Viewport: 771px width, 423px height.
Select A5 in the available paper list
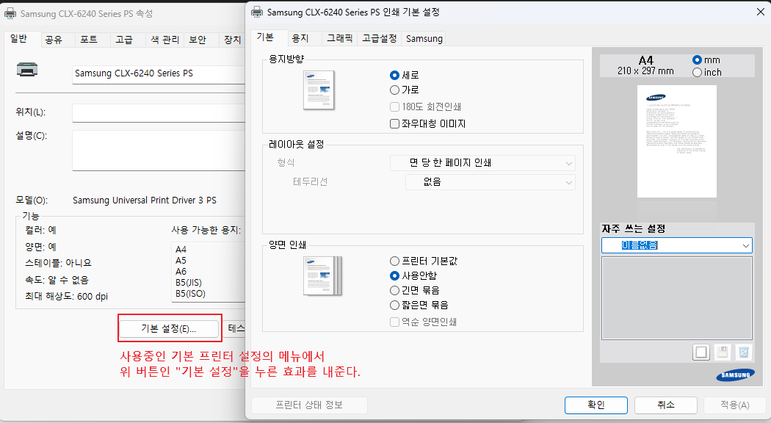click(x=181, y=261)
